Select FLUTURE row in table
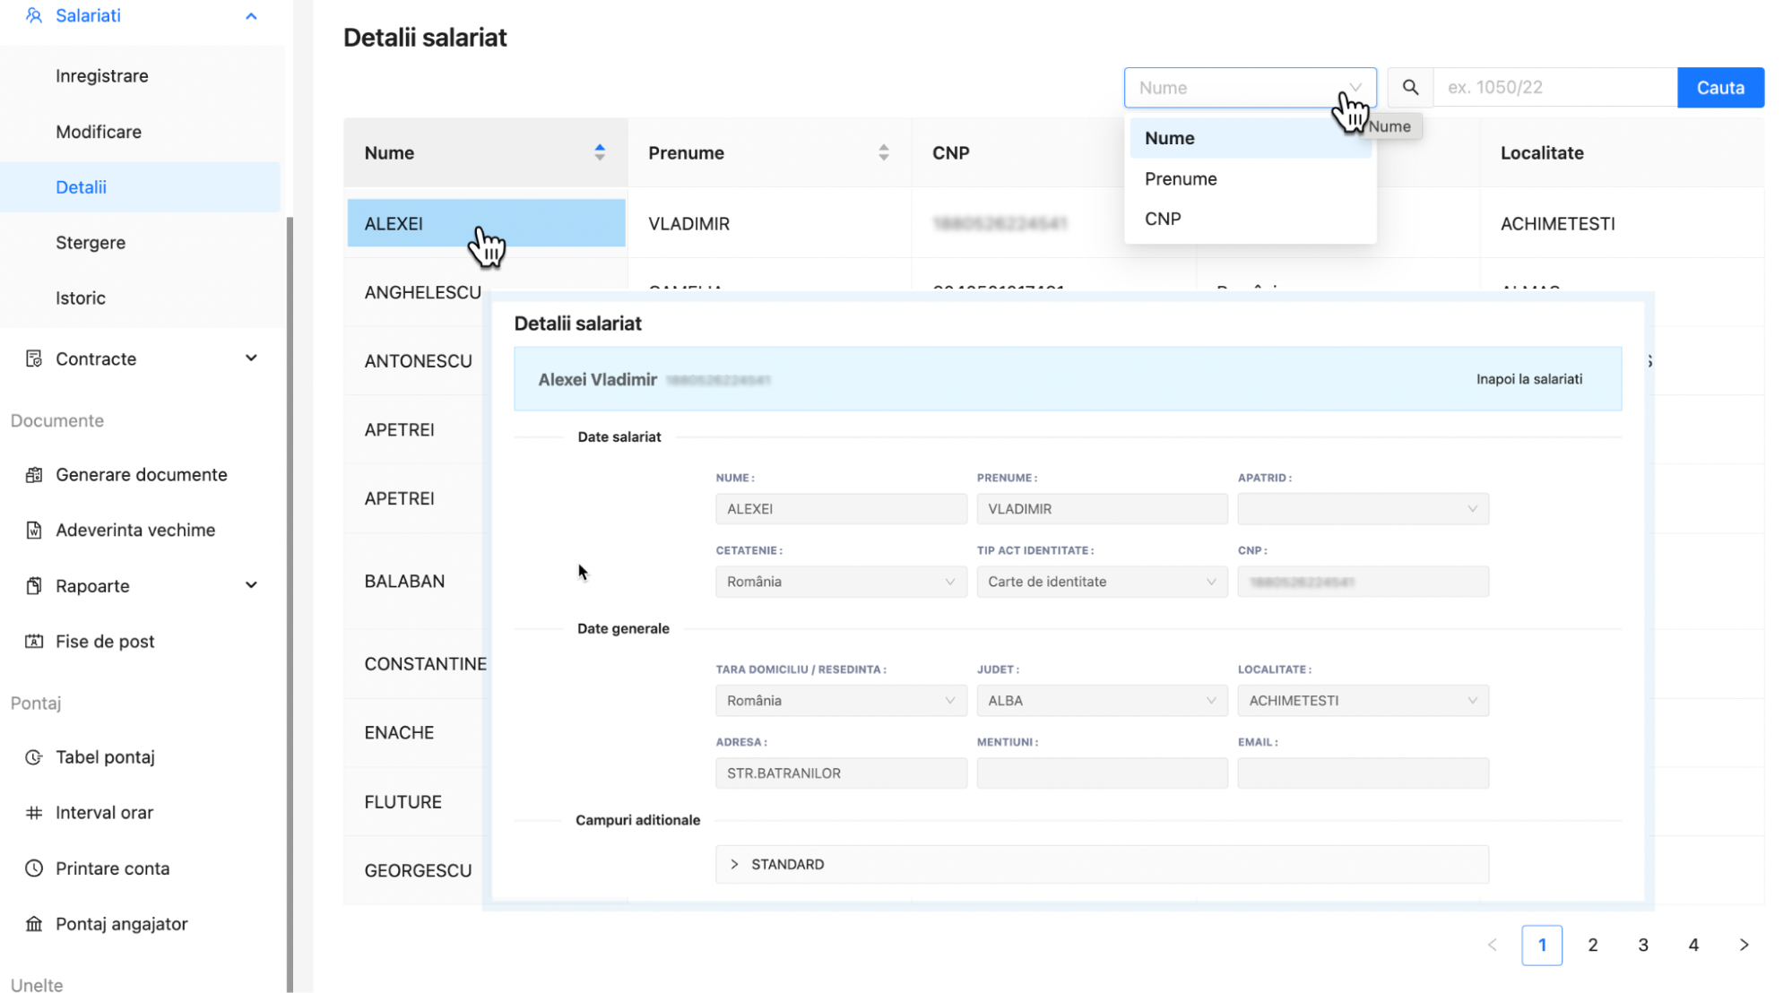The width and height of the screenshot is (1792, 993). point(403,802)
